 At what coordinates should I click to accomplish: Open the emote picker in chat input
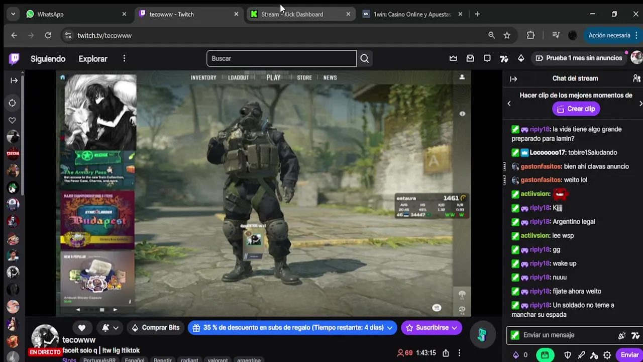pos(622,335)
